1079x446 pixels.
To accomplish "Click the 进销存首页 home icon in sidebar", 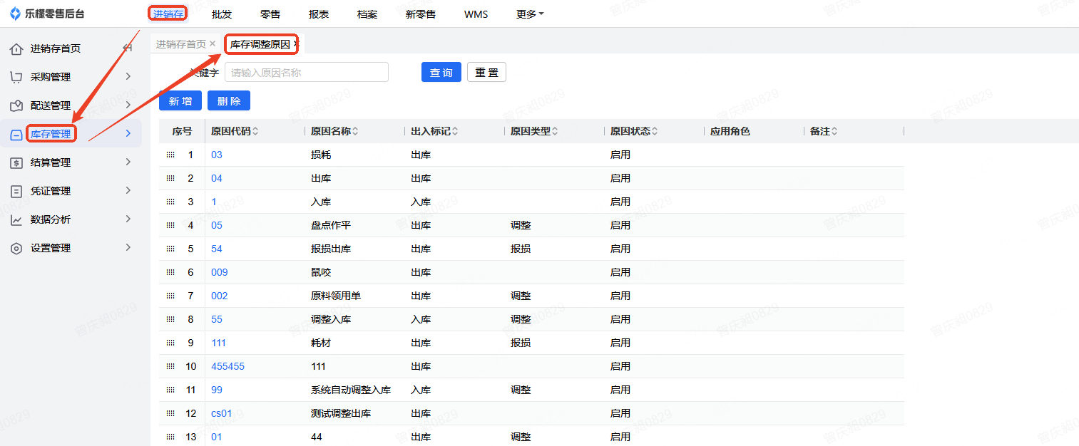I will pyautogui.click(x=16, y=48).
